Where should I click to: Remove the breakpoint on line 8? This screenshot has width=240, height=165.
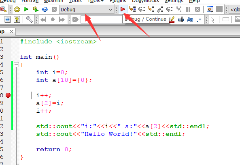(8, 95)
